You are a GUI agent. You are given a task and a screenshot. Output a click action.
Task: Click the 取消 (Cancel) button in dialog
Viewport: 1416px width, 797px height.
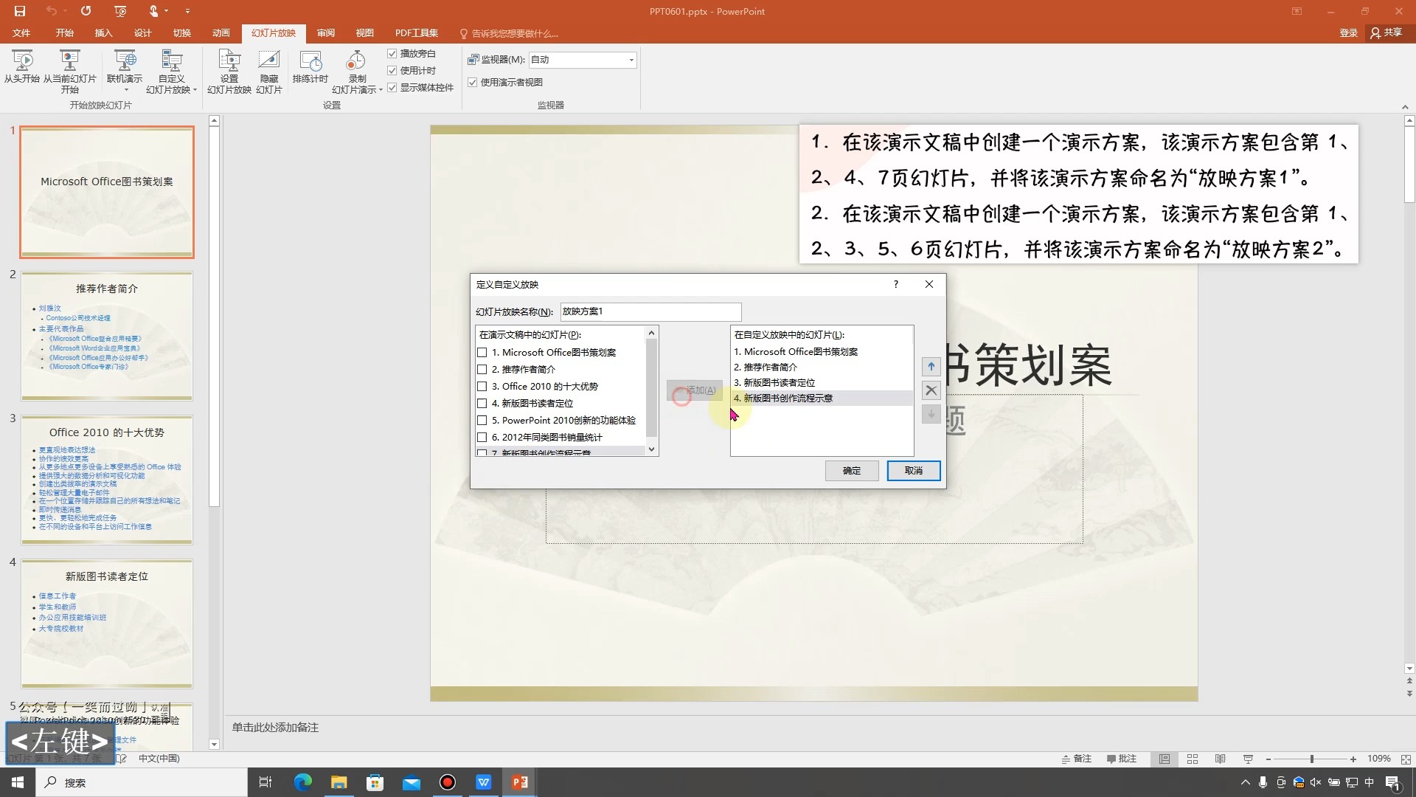pyautogui.click(x=913, y=471)
